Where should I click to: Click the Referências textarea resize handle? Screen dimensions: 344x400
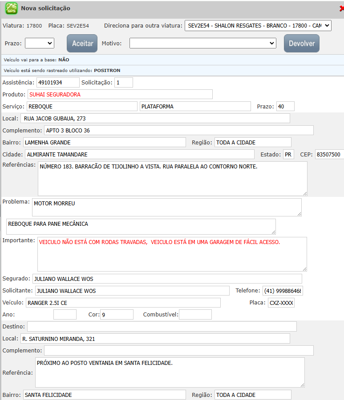click(305, 193)
